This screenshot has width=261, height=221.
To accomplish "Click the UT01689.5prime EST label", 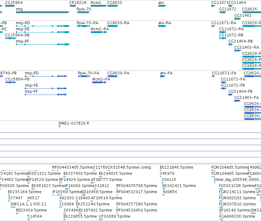I will tap(114, 216).
